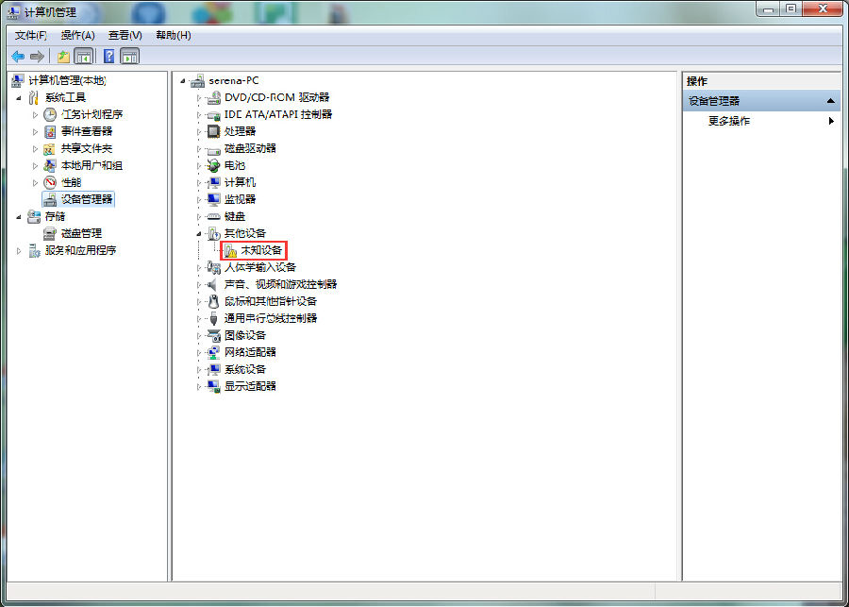
Task: Click the 磁盘管理 icon
Action: pos(50,233)
